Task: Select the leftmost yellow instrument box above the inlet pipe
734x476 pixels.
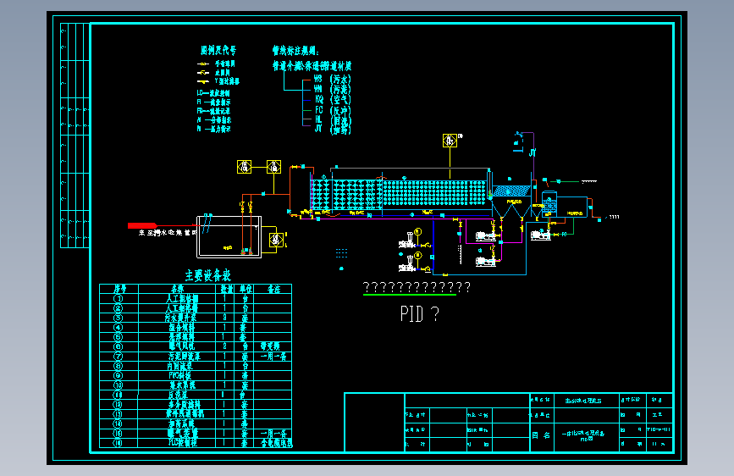Action: point(244,167)
